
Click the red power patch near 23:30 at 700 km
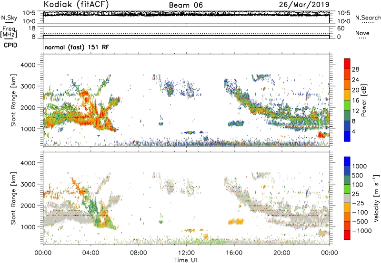click(x=321, y=134)
